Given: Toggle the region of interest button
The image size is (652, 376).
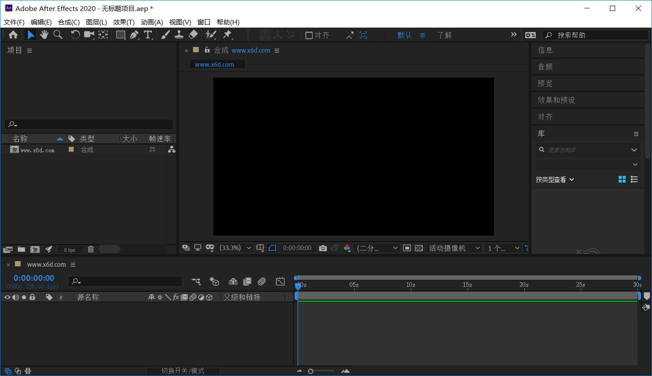Looking at the screenshot, I should [407, 248].
